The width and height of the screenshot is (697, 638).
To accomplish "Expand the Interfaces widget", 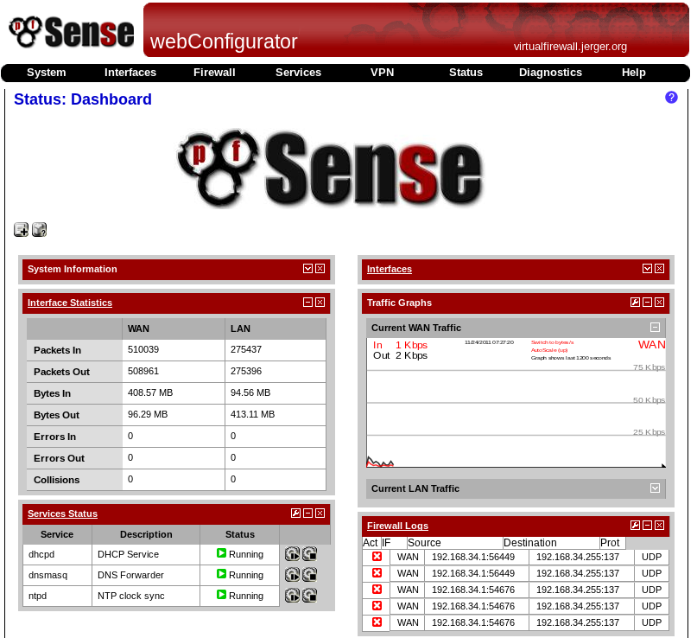I will pyautogui.click(x=647, y=268).
